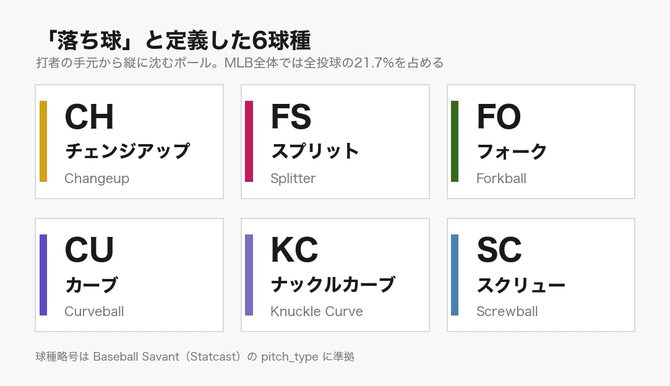Click the 'Knuckle Curve' English label
670x386 pixels.
coord(317,311)
